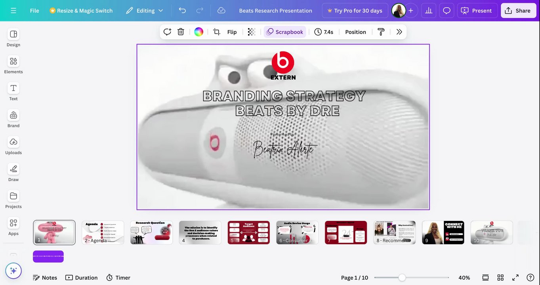Image resolution: width=540 pixels, height=285 pixels.
Task: Open the user profile avatar
Action: click(x=399, y=11)
